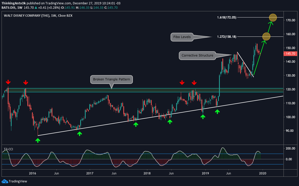299x186 pixels.
Task: Select the Fibo Levels callout
Action: [x=182, y=37]
